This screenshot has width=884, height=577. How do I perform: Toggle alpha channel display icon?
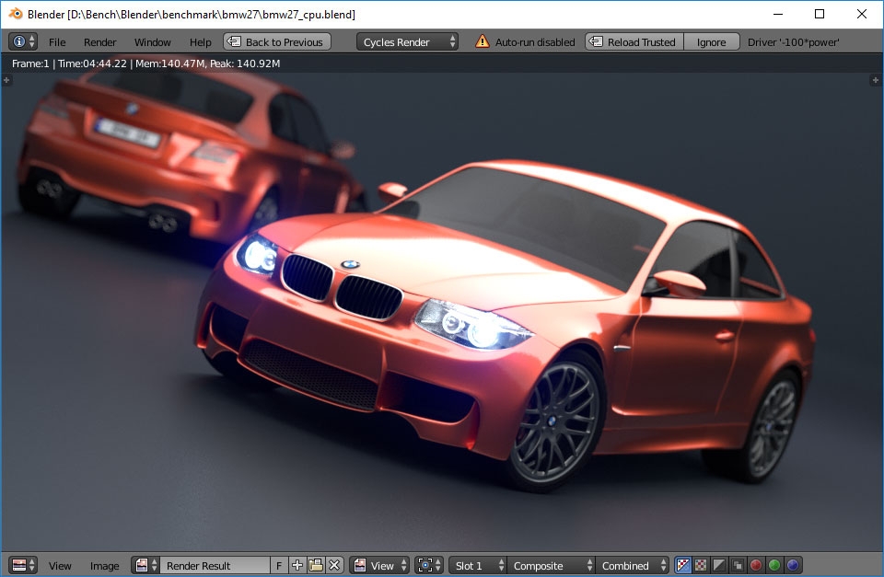[x=719, y=565]
